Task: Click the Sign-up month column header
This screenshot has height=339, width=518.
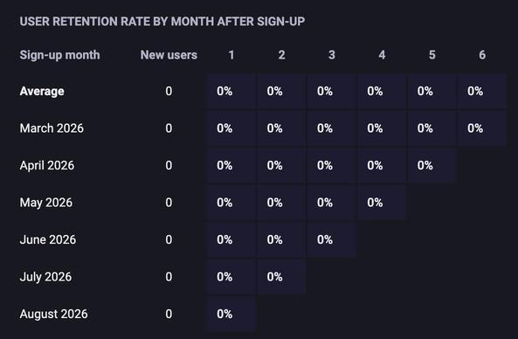Action: point(59,55)
